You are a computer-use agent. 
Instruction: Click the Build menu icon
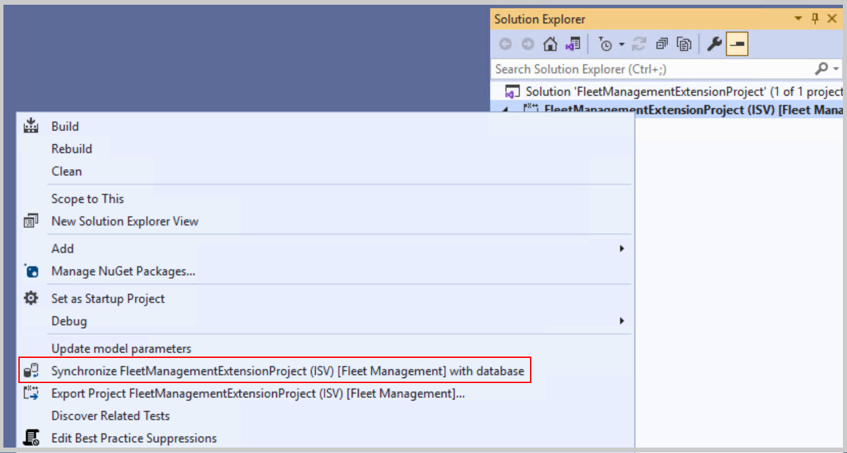tap(31, 126)
